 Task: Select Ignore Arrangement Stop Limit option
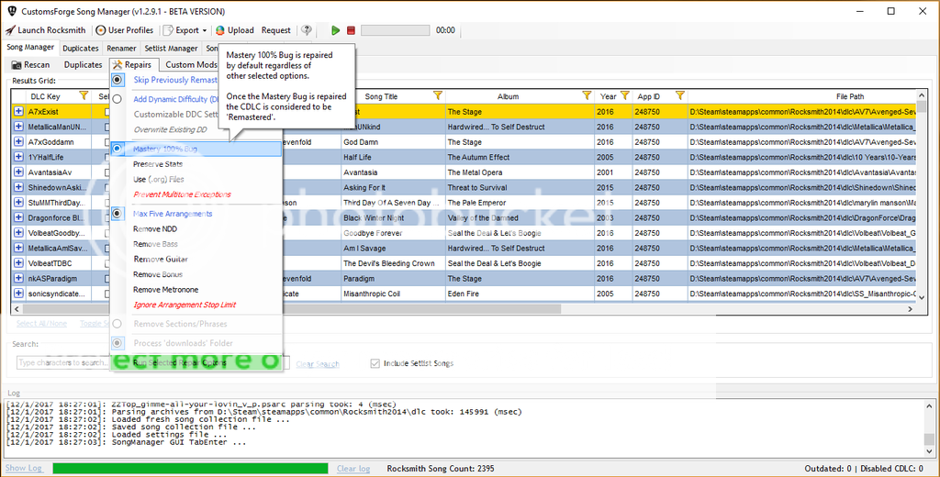184,305
